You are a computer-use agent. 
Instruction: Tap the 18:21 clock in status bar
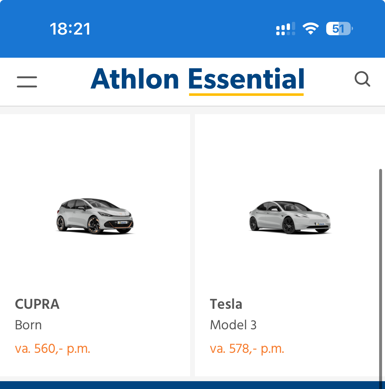[70, 29]
